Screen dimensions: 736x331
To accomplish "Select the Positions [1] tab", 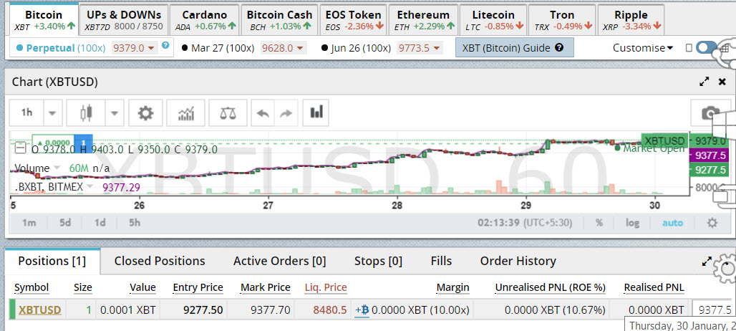I will [x=52, y=261].
